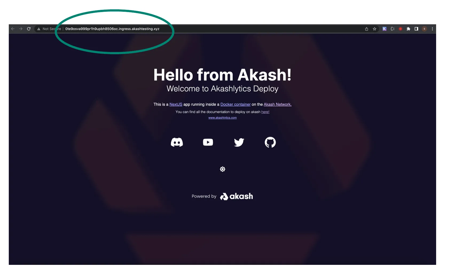
Task: Toggle the light/dark theme sun icon
Action: click(x=222, y=169)
